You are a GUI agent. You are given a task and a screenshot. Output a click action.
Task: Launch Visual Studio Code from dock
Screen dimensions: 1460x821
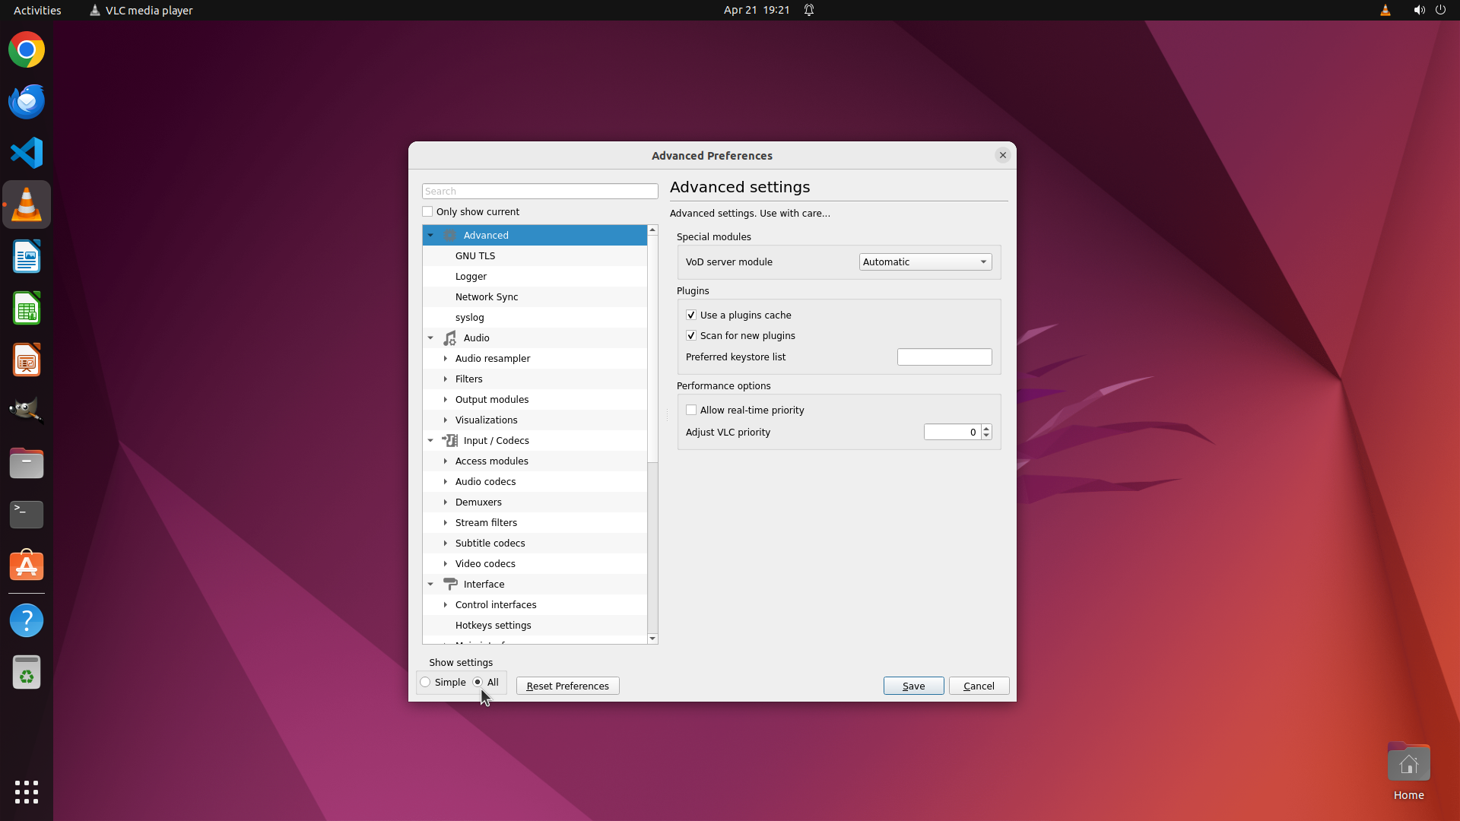(x=27, y=153)
